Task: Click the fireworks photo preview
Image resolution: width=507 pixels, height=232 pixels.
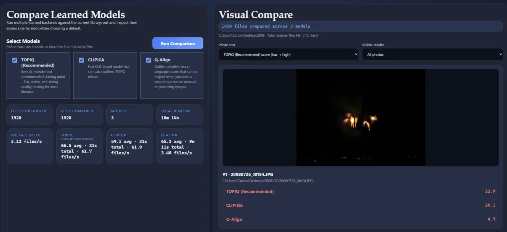Action: tap(360, 118)
